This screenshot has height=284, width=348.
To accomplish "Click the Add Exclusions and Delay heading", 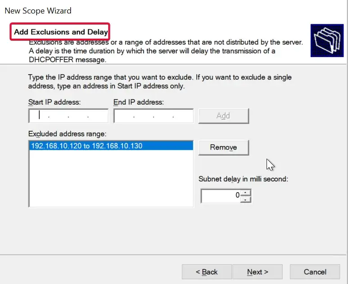I will pos(61,32).
